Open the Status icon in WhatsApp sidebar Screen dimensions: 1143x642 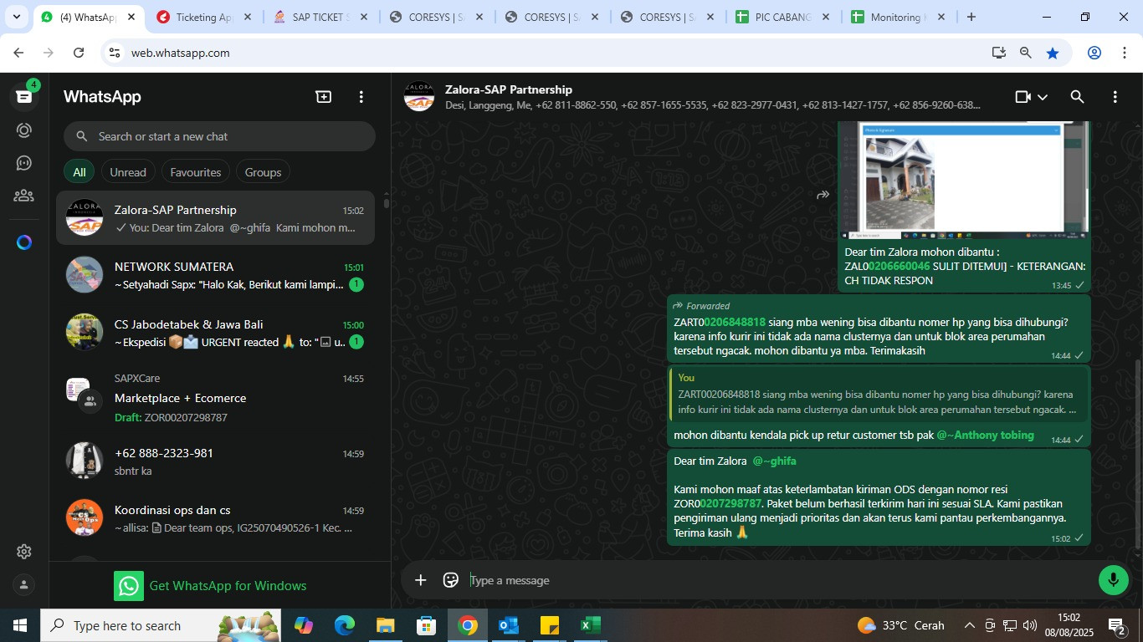[24, 130]
